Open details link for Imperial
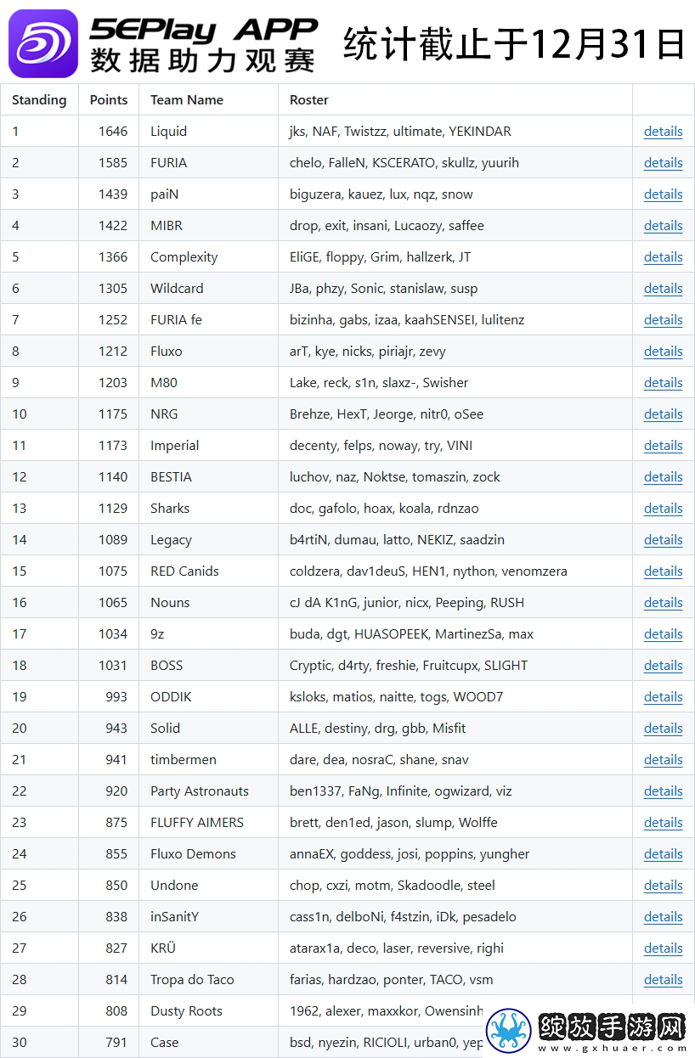Viewport: 695px width, 1058px height. (x=663, y=446)
